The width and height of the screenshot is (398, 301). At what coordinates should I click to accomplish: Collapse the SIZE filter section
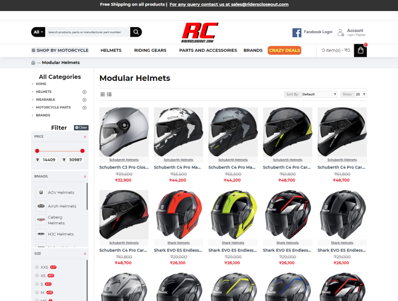click(85, 254)
